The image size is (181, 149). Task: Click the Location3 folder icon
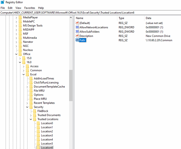[38, 135]
